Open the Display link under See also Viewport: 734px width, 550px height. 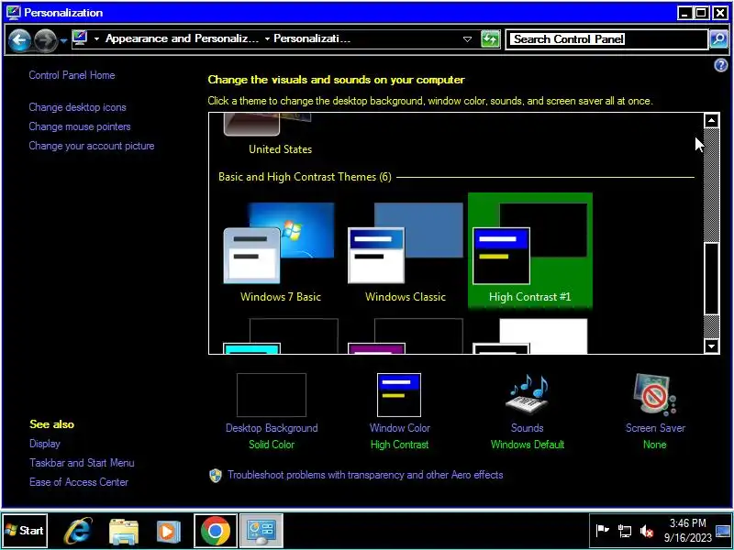tap(44, 444)
